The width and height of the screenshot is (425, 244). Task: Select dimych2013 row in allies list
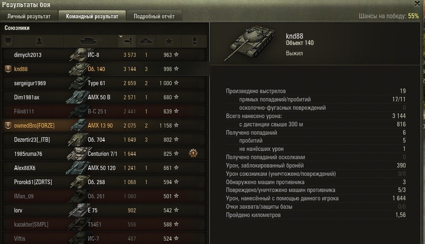click(104, 55)
